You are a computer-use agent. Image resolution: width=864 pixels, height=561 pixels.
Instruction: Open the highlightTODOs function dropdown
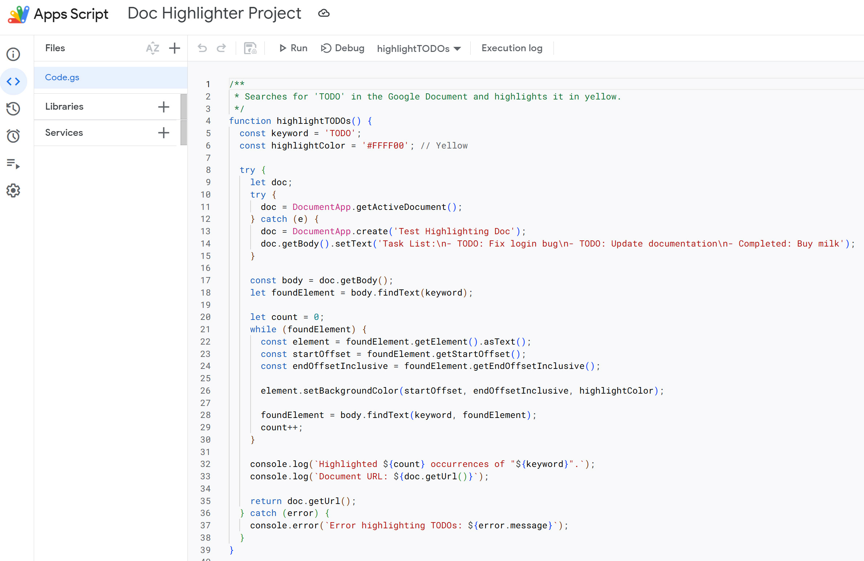419,48
